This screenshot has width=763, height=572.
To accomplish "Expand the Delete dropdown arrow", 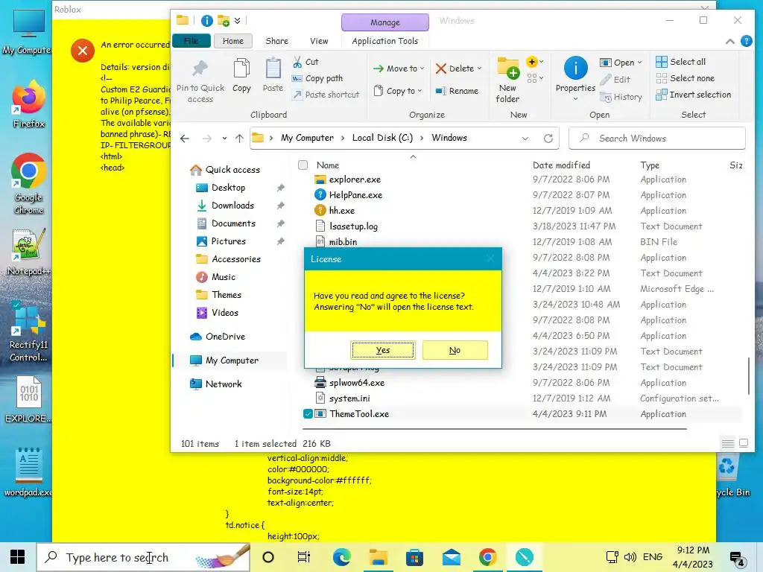I will 480,69.
